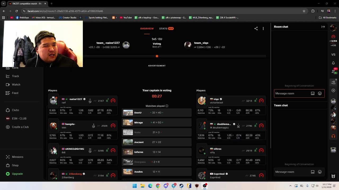The width and height of the screenshot is (339, 190).
Task: Open Watch in left sidebar
Action: (x=13, y=84)
